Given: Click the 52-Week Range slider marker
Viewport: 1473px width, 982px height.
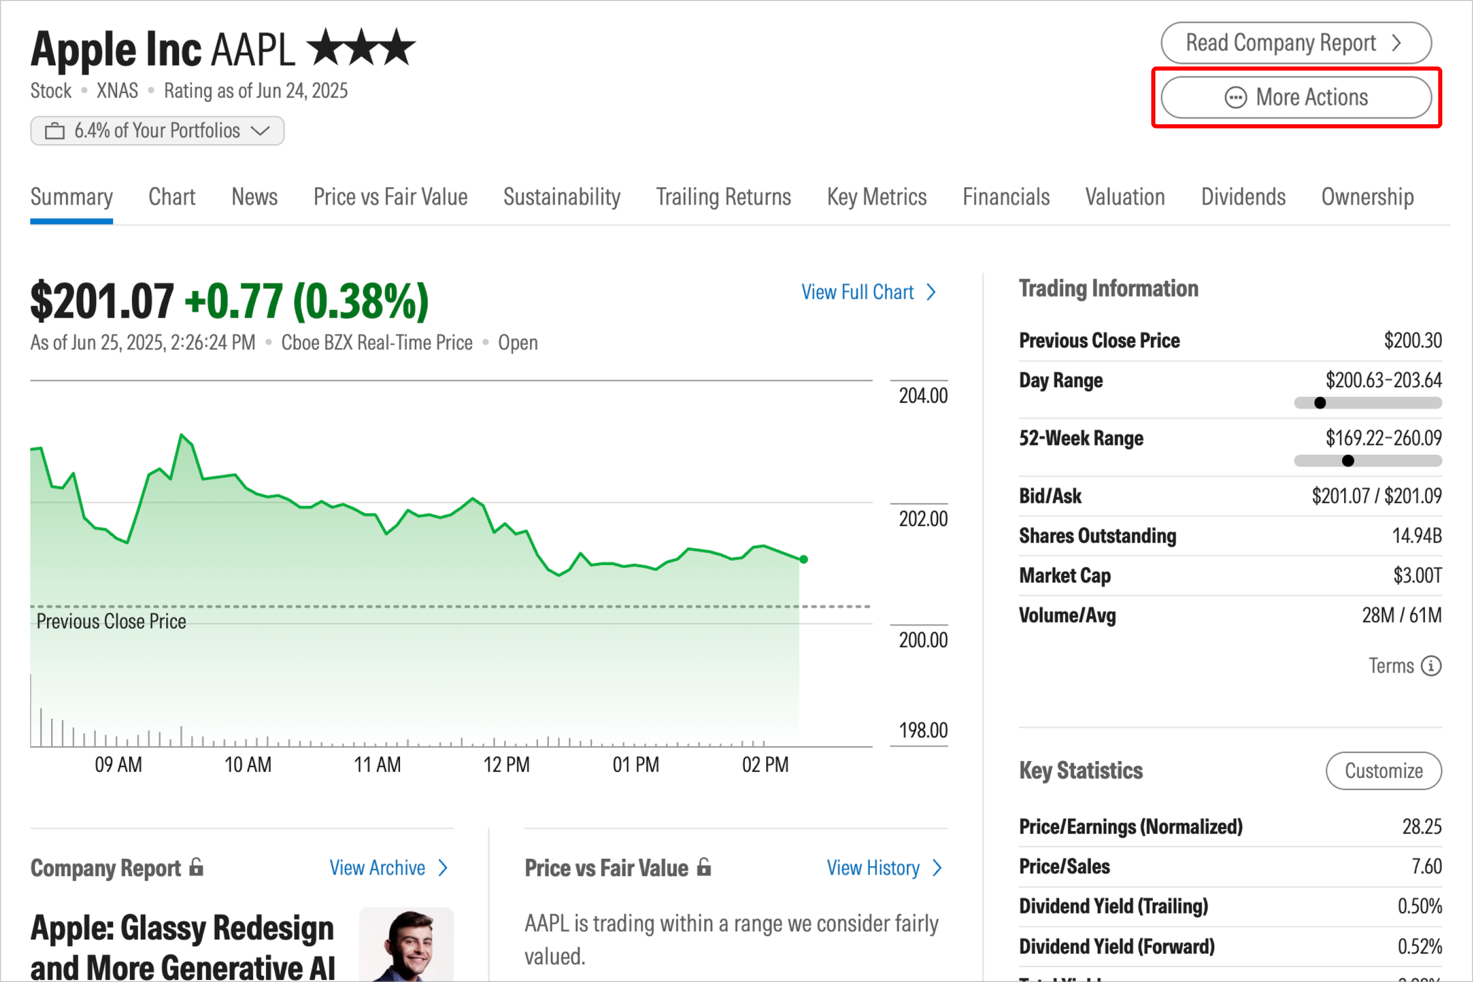Looking at the screenshot, I should tap(1348, 461).
